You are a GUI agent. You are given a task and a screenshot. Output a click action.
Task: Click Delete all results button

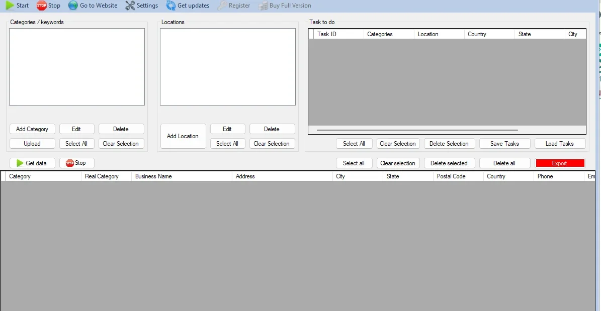pyautogui.click(x=504, y=163)
